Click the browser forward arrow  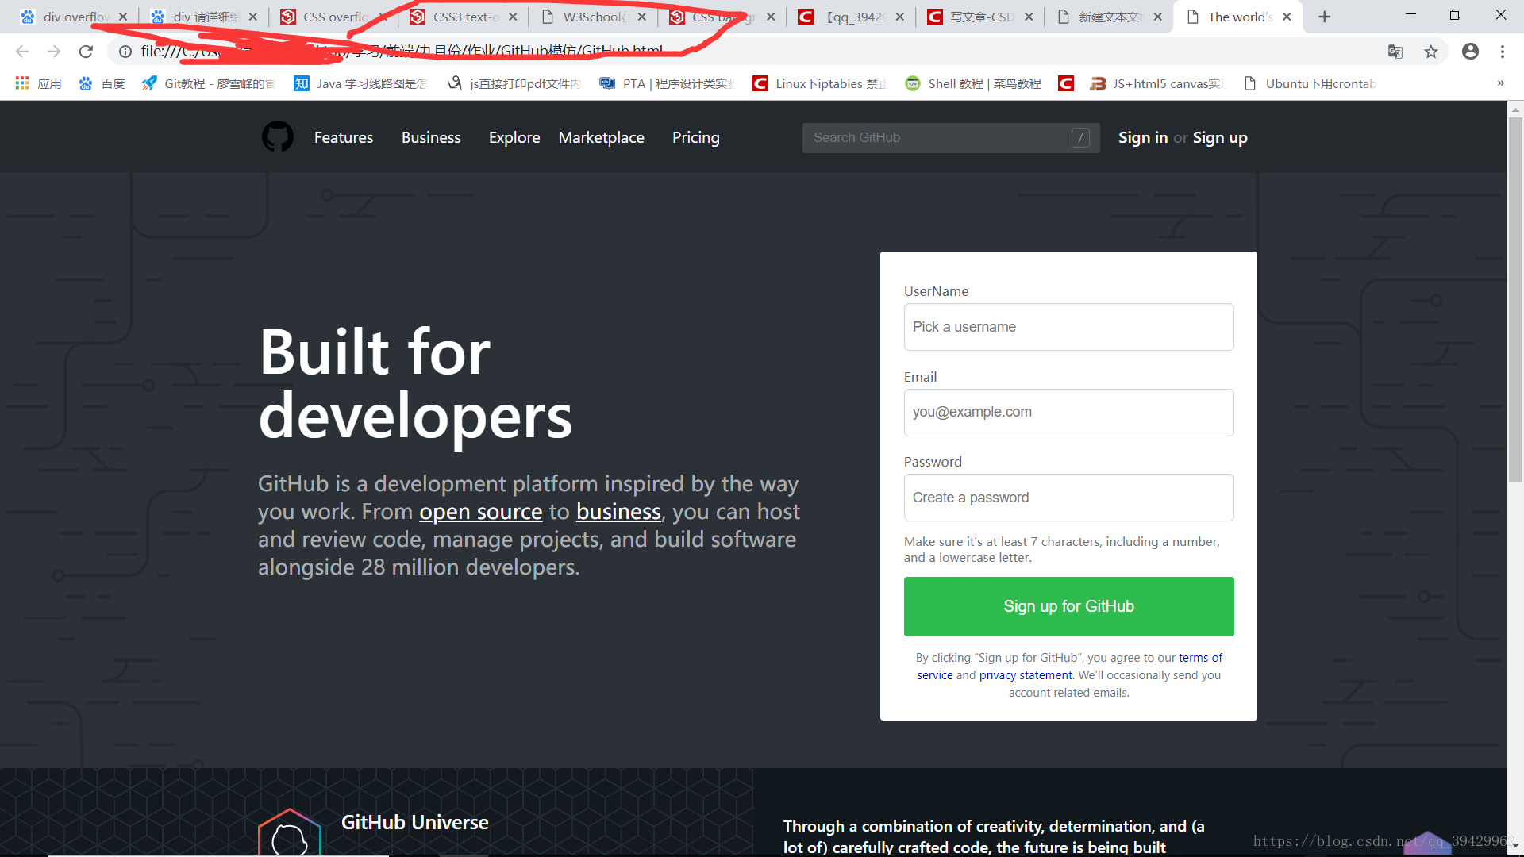click(54, 52)
